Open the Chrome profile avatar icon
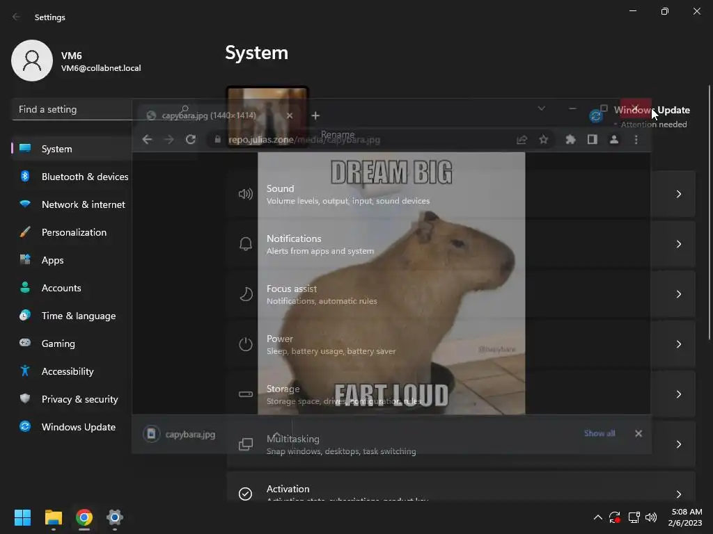Image resolution: width=713 pixels, height=534 pixels. tap(614, 139)
